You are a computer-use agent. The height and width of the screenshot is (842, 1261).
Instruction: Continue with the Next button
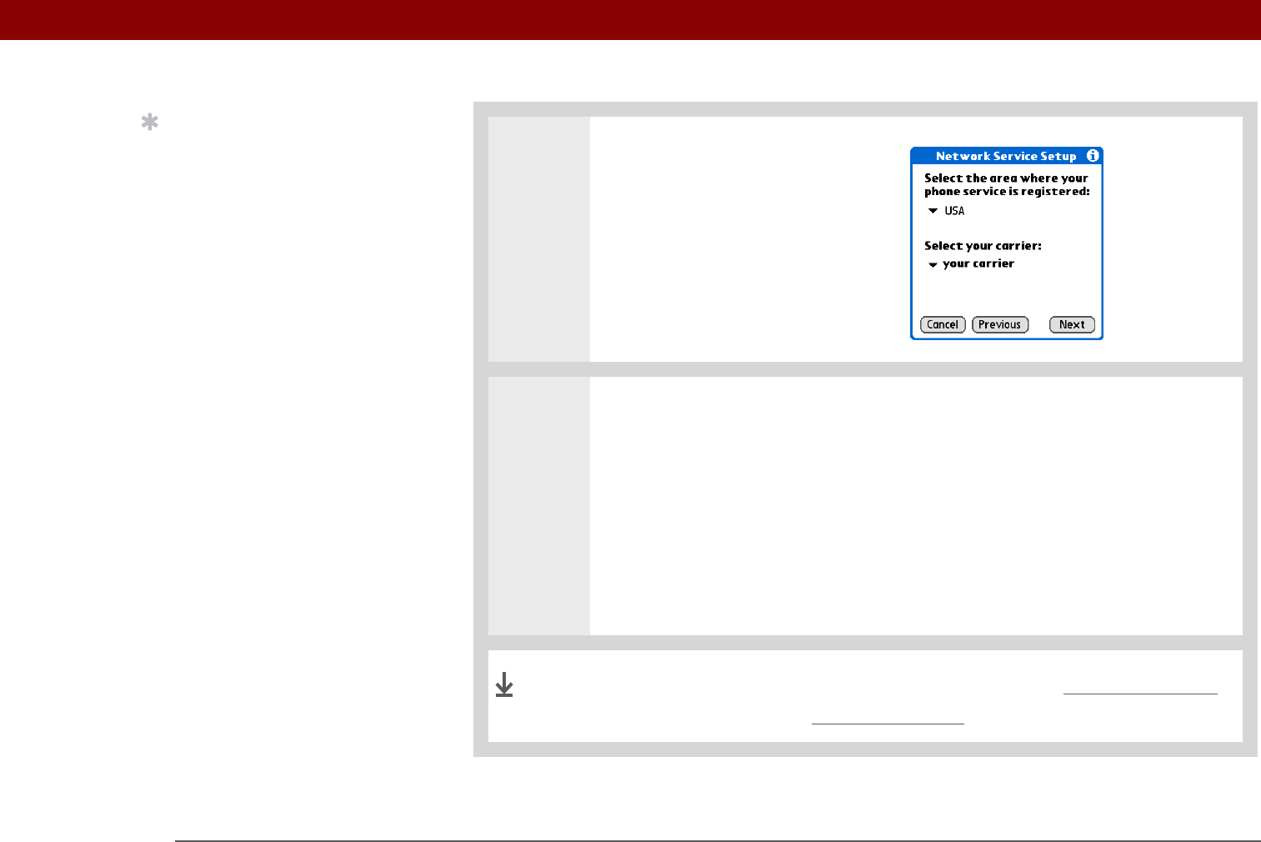point(1072,325)
